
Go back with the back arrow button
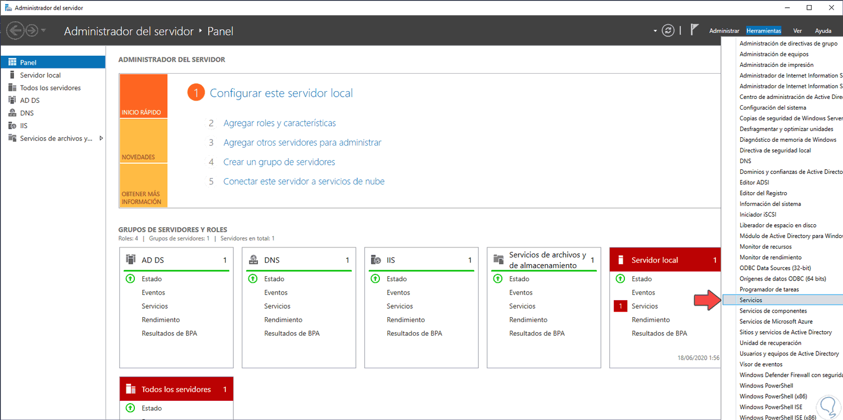click(x=15, y=30)
